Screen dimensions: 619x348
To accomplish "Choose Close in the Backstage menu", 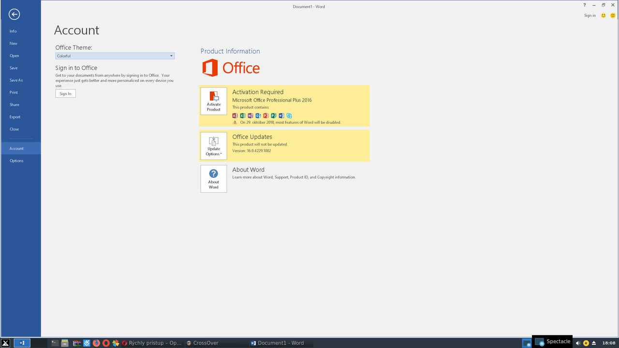I will [x=20, y=129].
